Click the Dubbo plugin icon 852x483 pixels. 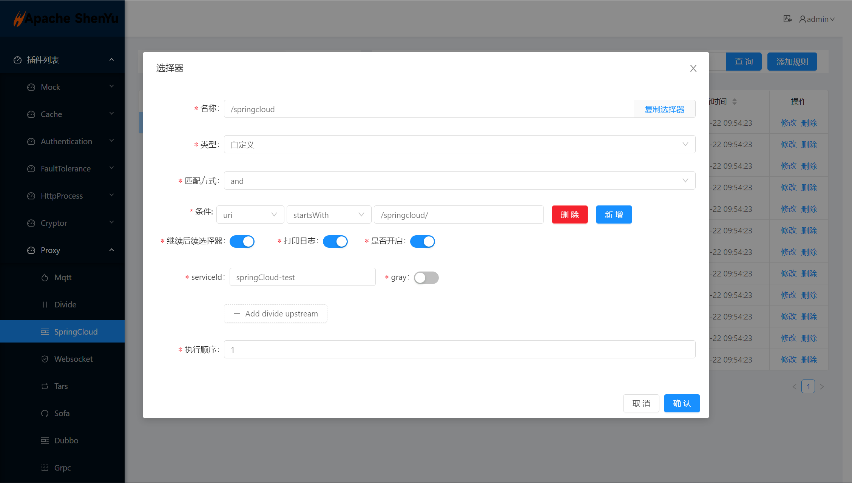[x=45, y=441]
